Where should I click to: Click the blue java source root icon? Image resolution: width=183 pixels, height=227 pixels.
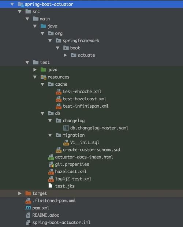coord(43,26)
